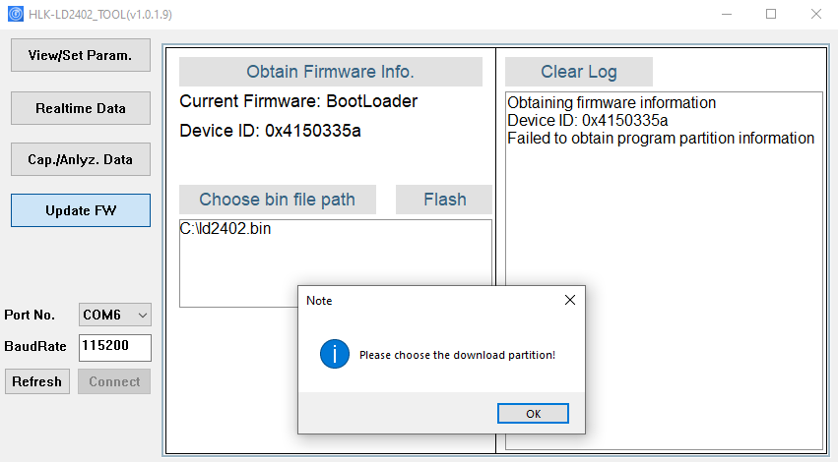The height and width of the screenshot is (462, 838).
Task: Refresh the serial port list
Action: [x=36, y=381]
